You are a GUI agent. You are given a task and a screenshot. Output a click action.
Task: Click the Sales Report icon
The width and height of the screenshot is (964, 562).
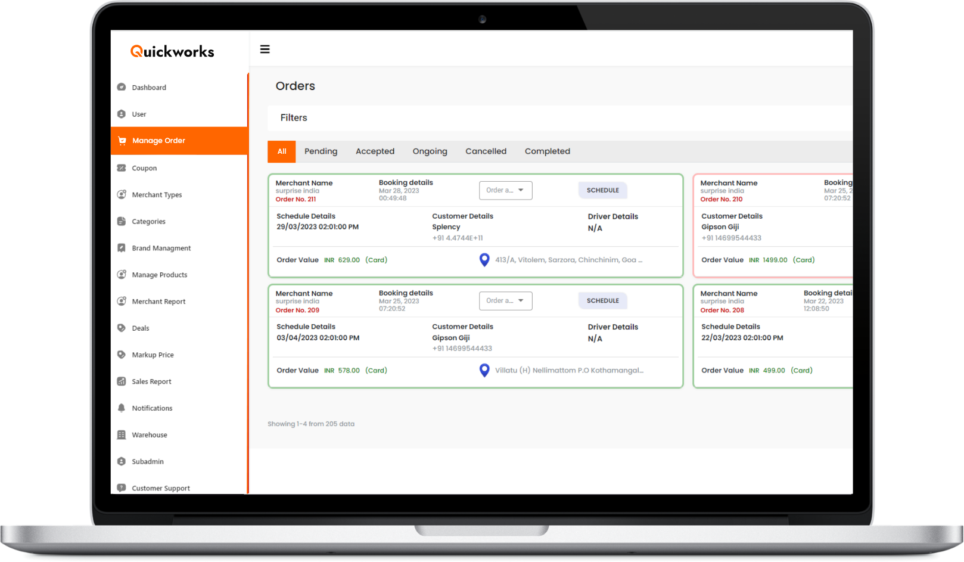pyautogui.click(x=122, y=381)
